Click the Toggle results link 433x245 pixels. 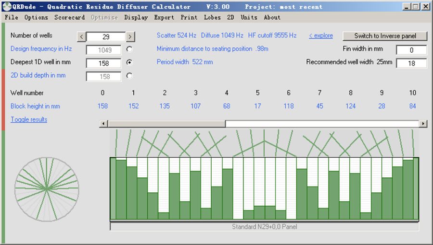[29, 119]
